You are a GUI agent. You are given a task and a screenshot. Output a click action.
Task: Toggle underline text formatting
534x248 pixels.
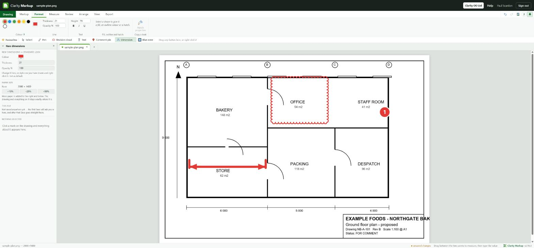[84, 26]
